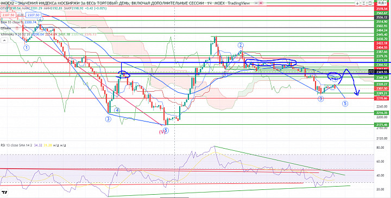Click the 2514.90 price label
The width and height of the screenshot is (391, 198).
tap(382, 22)
